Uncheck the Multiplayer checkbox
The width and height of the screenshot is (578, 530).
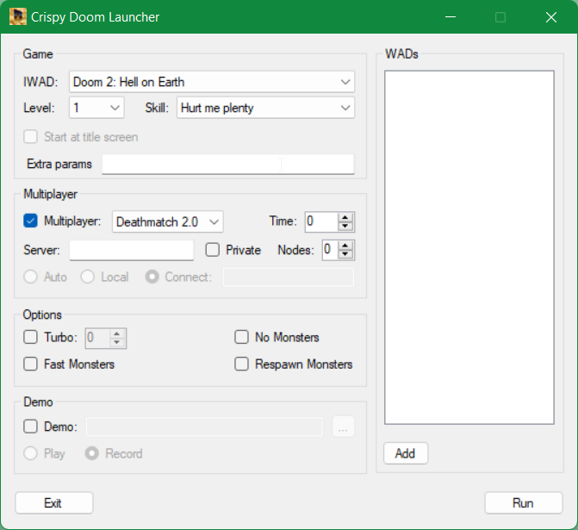click(x=30, y=221)
